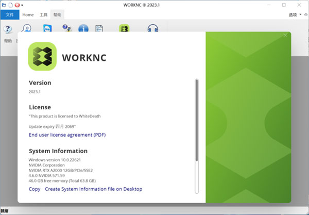Click the headphones support icon
309x215 pixels.
153,28
